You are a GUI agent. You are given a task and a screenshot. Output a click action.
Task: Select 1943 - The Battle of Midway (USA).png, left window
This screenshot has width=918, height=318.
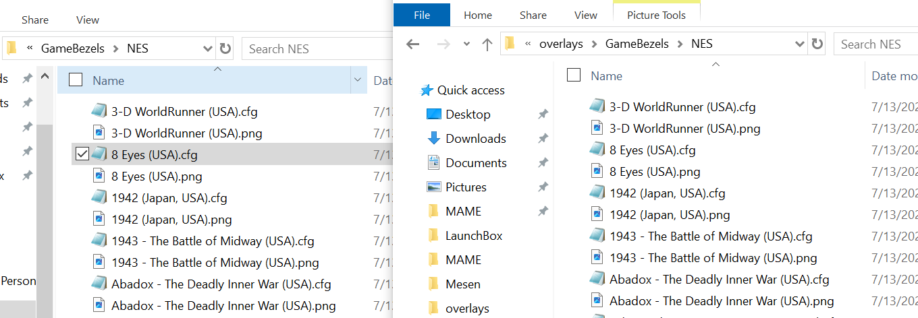point(215,262)
